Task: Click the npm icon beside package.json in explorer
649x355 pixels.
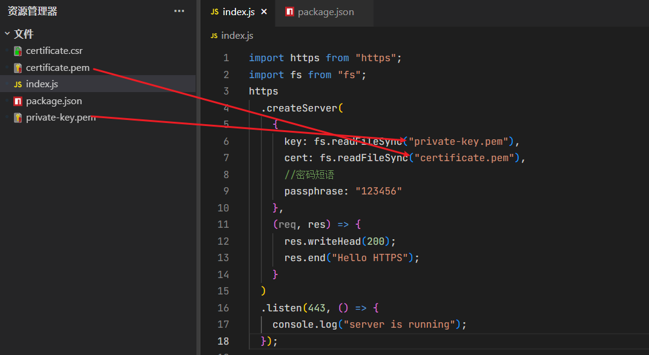Action: (x=18, y=101)
